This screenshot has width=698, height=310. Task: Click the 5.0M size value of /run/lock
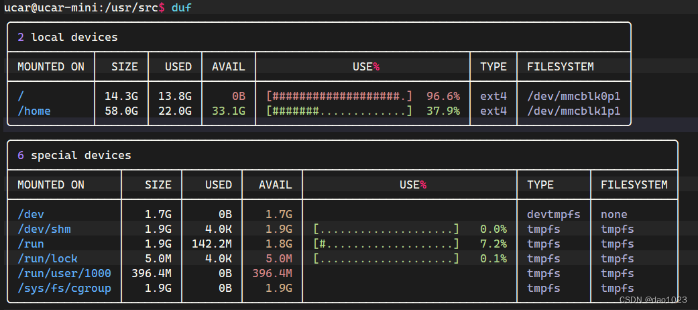pos(158,259)
